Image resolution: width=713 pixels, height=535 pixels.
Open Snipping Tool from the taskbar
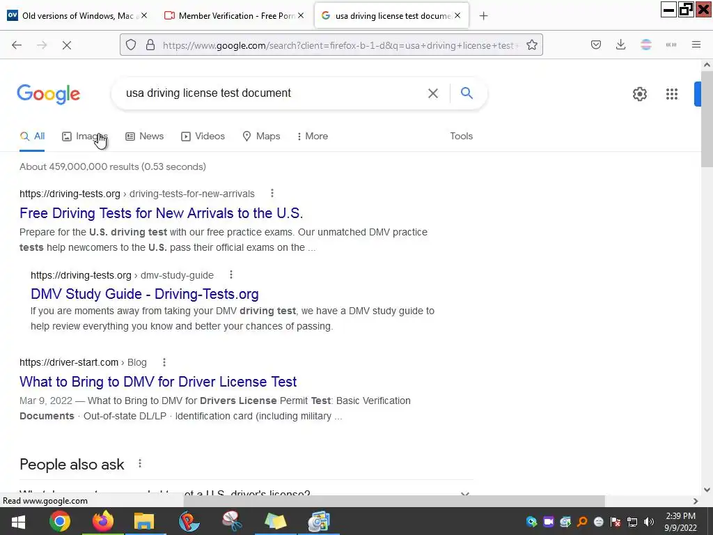click(232, 521)
